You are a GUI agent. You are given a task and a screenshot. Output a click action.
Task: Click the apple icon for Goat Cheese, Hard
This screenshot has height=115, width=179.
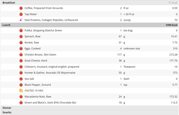pos(21,60)
